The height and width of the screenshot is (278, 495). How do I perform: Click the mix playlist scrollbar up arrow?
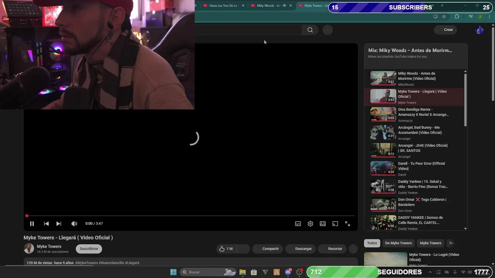(x=465, y=71)
